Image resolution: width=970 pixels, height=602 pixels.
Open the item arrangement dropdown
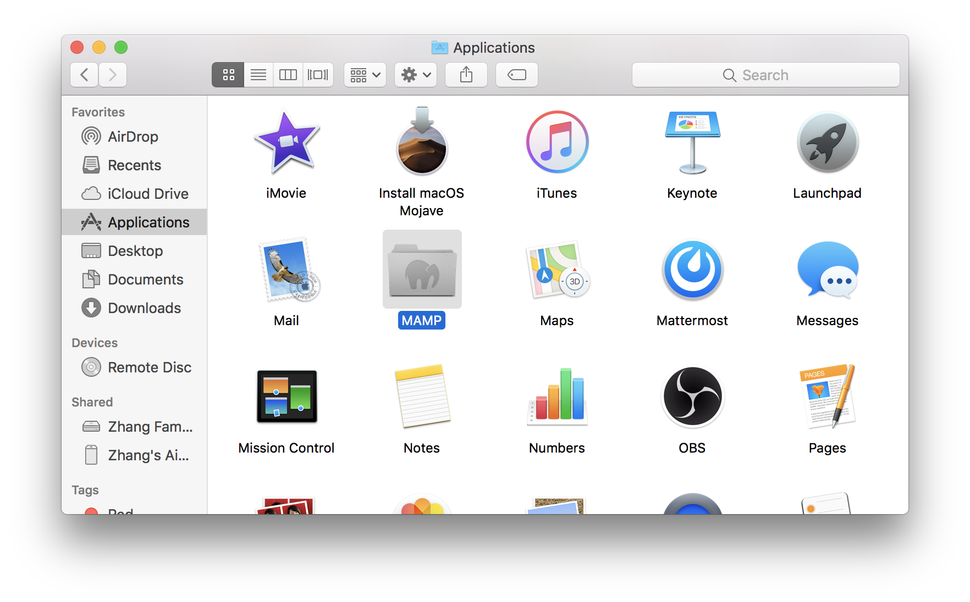coord(365,75)
